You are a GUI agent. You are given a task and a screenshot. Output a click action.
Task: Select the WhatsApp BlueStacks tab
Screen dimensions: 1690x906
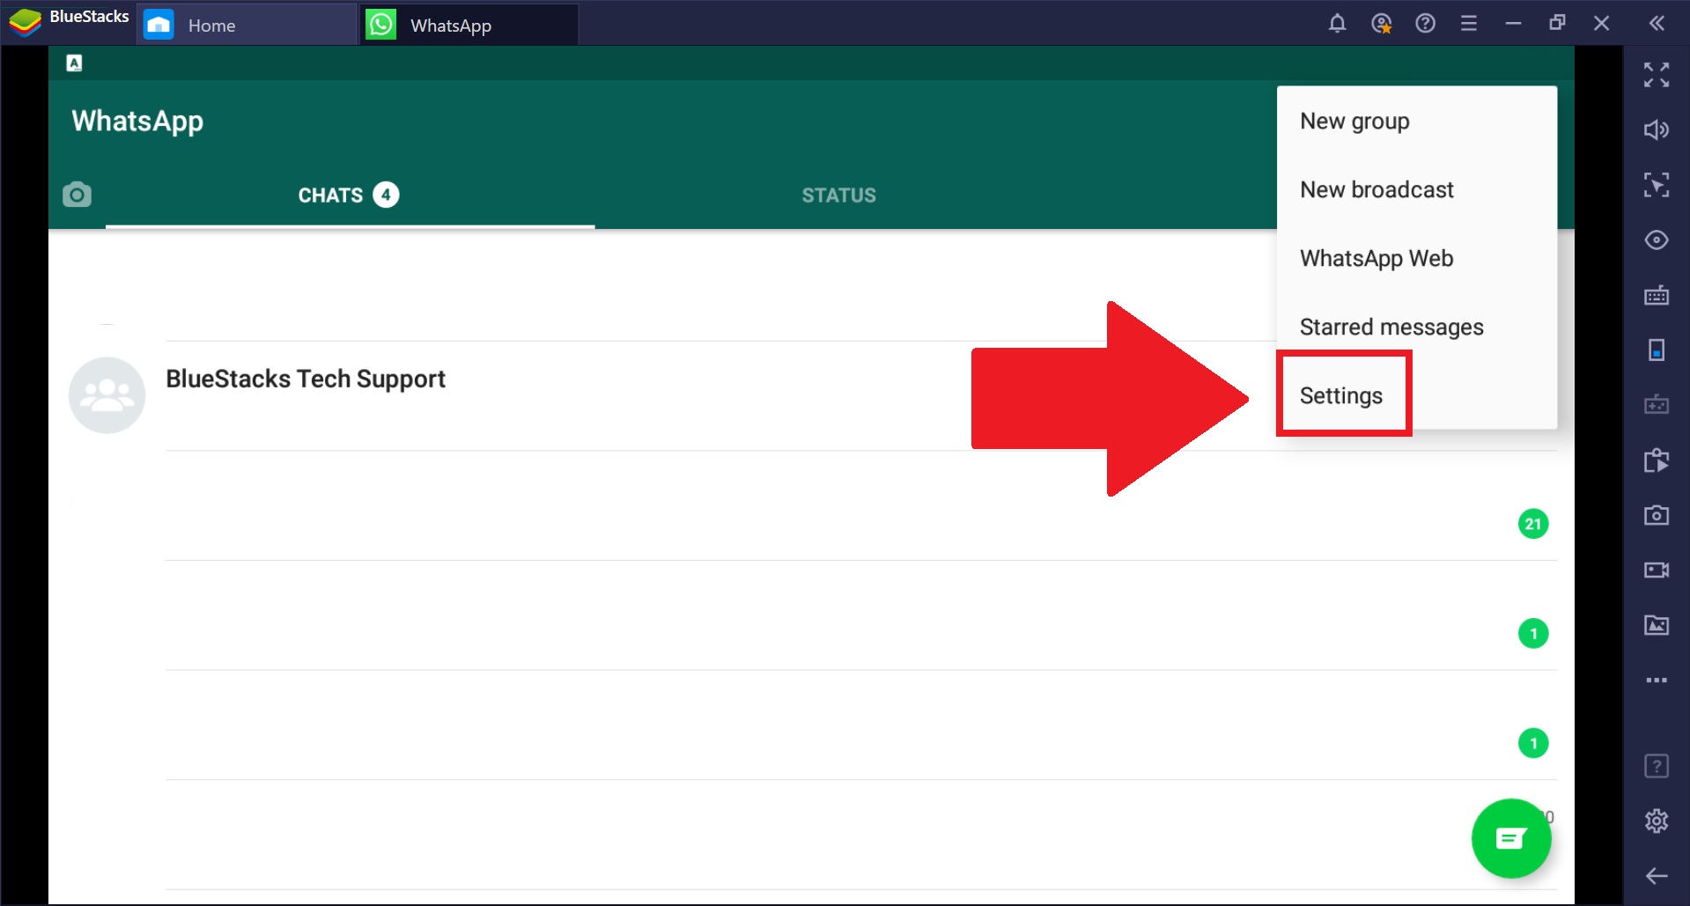469,26
